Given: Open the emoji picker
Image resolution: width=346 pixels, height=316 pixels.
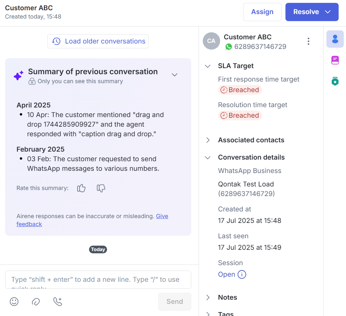Looking at the screenshot, I should coord(14,302).
